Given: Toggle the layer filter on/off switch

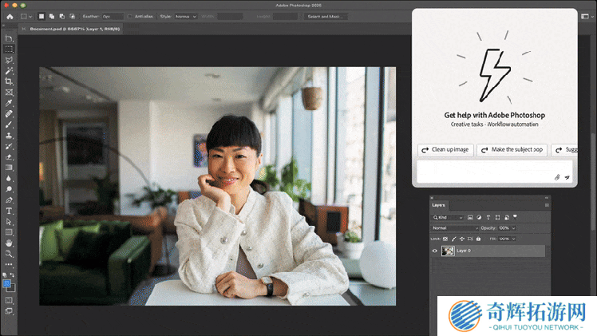Looking at the screenshot, I should coord(515,216).
